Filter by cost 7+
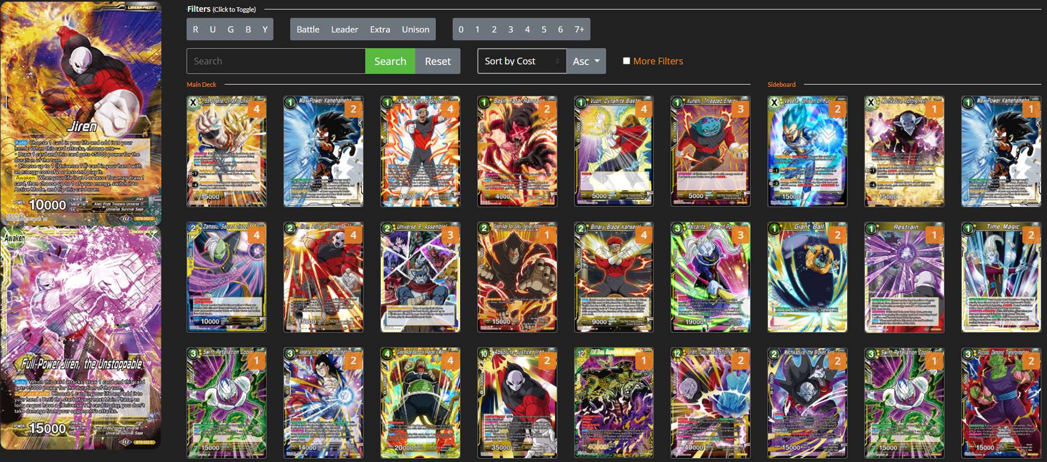This screenshot has width=1047, height=462. coord(579,30)
